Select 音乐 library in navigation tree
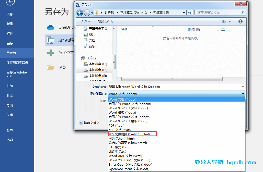Screen dimensions: 263x172 [89, 46]
